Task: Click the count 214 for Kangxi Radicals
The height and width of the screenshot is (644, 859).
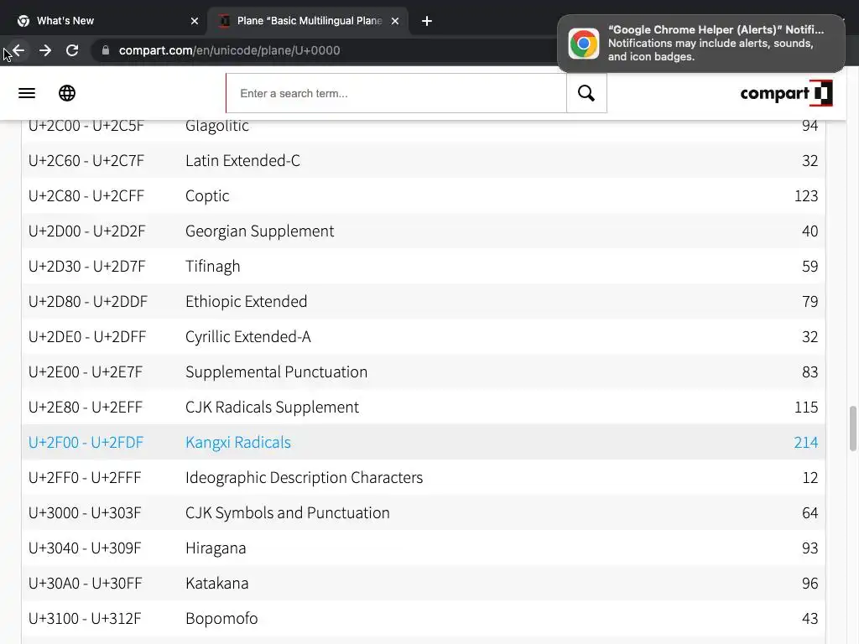Action: click(806, 443)
